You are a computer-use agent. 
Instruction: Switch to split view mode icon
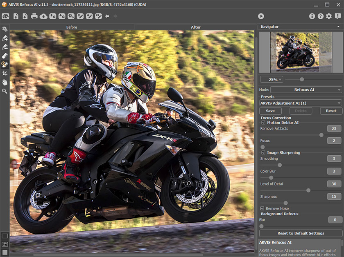(x=5, y=244)
